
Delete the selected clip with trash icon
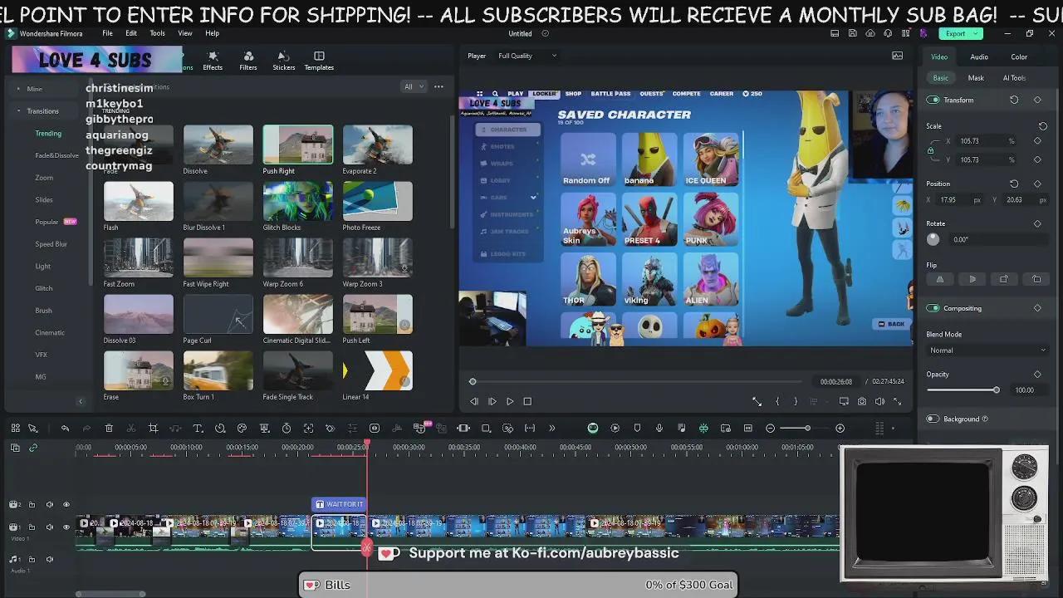[x=109, y=429]
